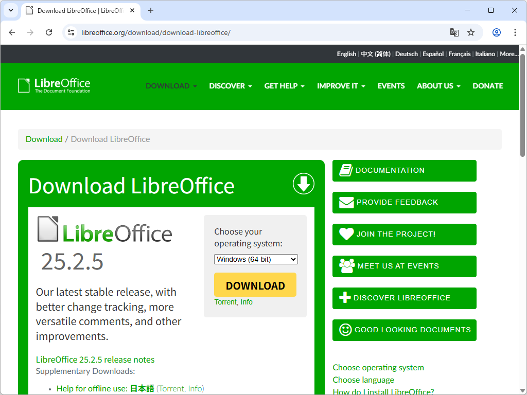The height and width of the screenshot is (395, 527).
Task: Open the browser profile icon
Action: 496,32
